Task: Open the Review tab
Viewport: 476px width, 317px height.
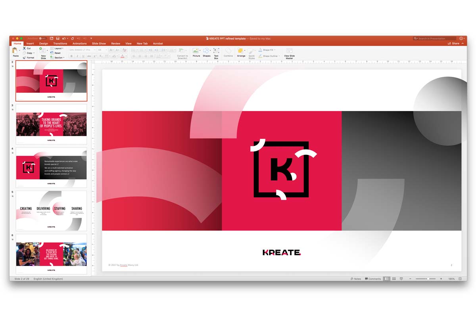Action: pyautogui.click(x=115, y=44)
